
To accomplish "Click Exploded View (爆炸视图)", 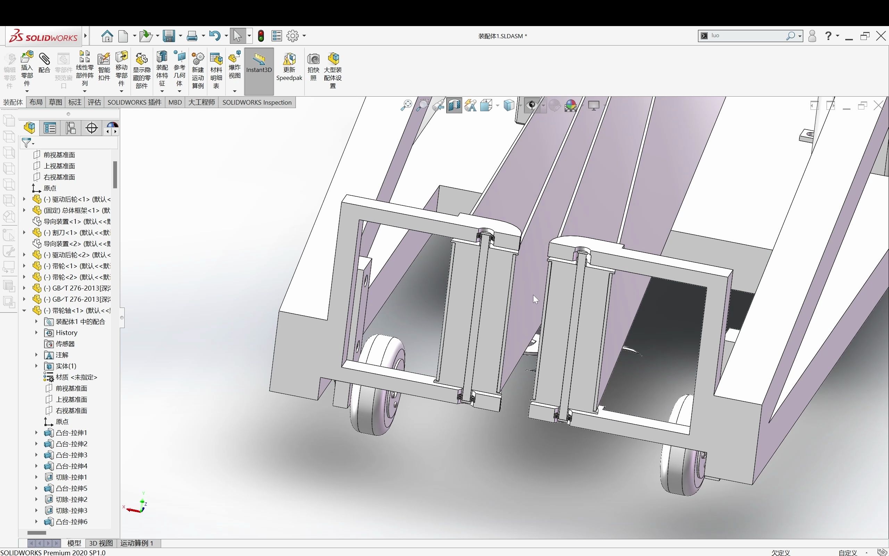I will tap(234, 65).
